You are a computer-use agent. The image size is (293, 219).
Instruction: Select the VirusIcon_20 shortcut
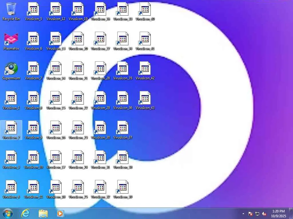tap(78, 41)
